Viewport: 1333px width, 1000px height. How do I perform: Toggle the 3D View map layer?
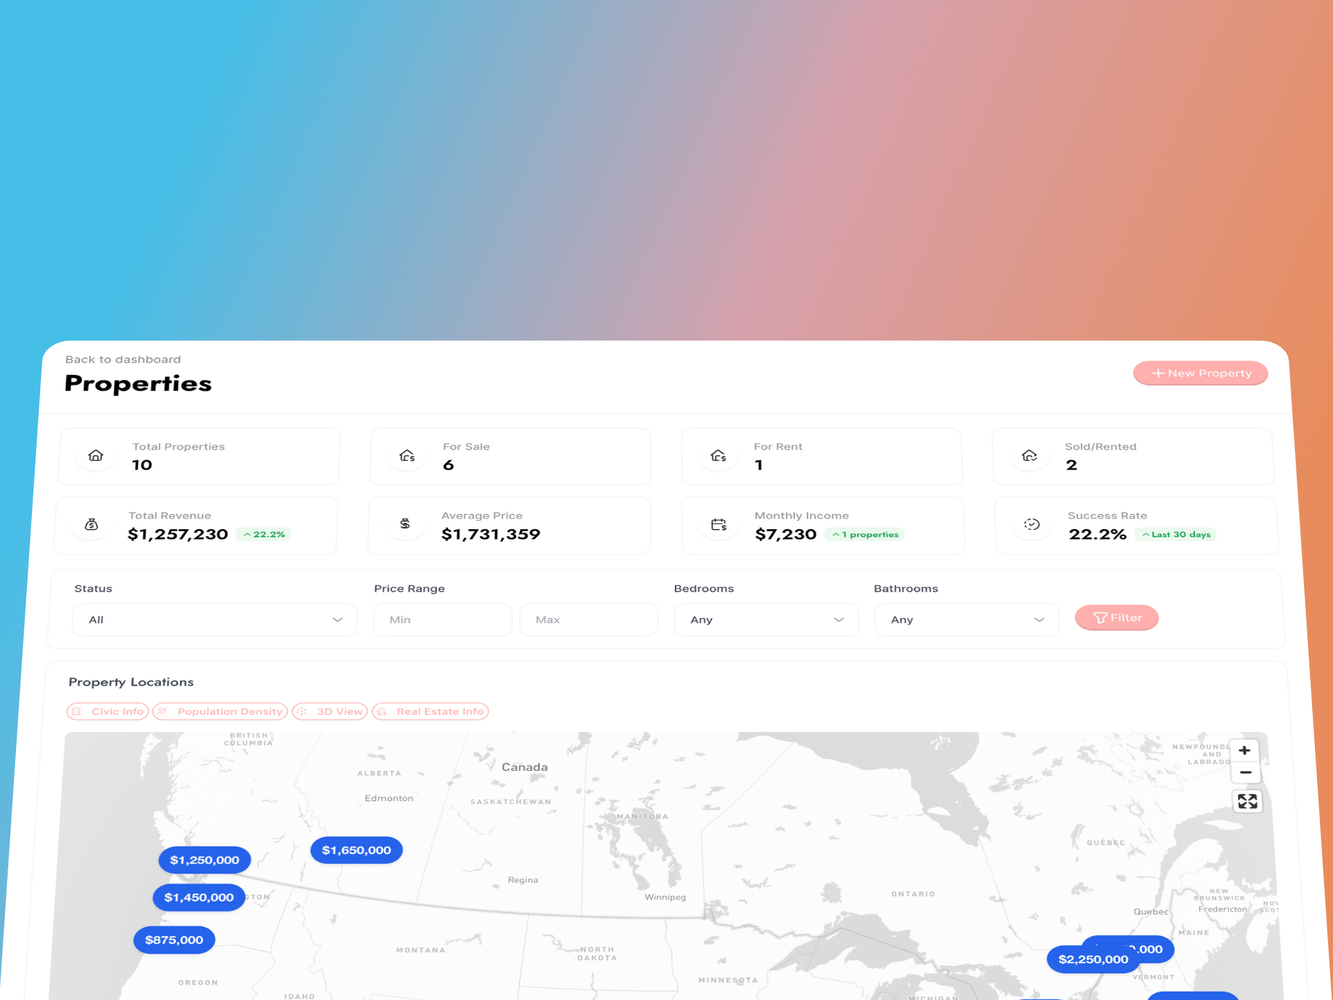point(328,711)
